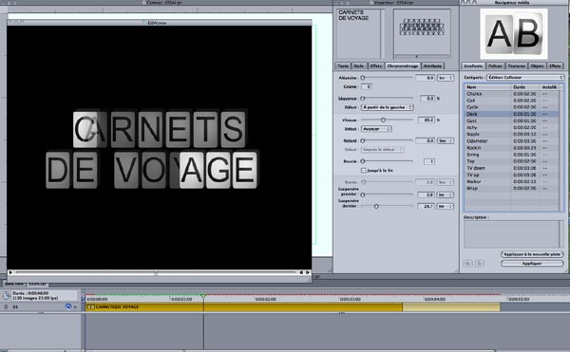Play the preview movie in the player

[10, 272]
